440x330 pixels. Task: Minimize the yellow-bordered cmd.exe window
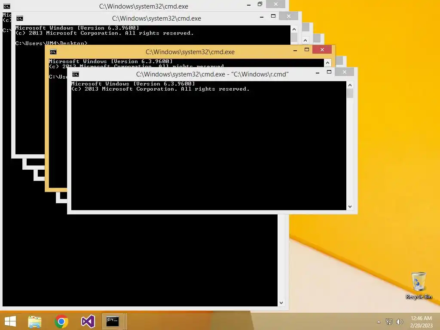(x=295, y=50)
